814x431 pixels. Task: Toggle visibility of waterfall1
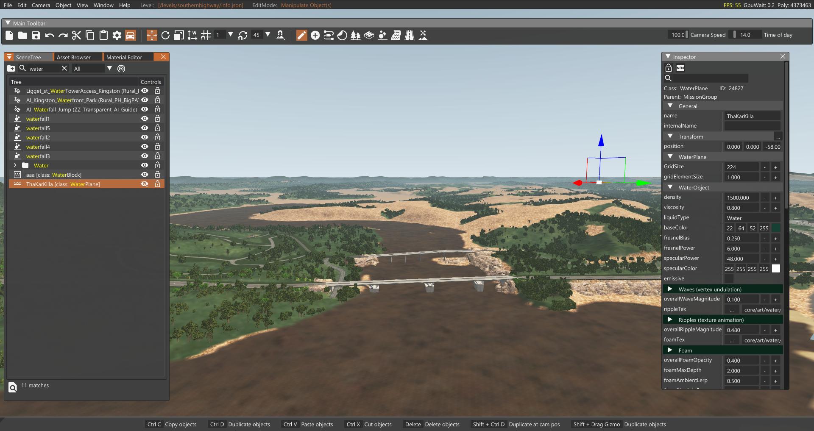[145, 119]
